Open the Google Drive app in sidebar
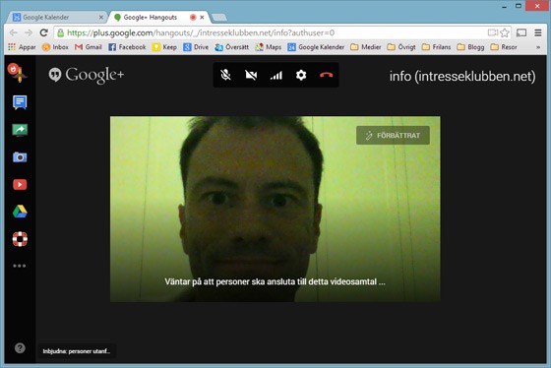 (x=20, y=212)
